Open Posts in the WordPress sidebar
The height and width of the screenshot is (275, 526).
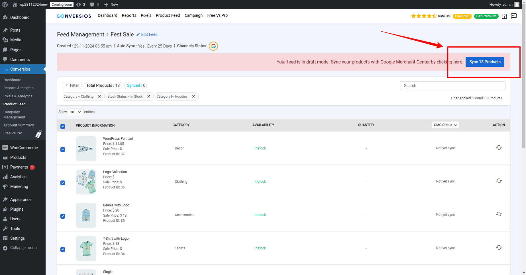[23, 30]
